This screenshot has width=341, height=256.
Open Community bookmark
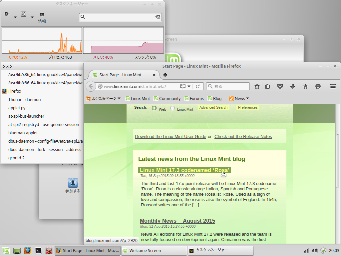click(167, 98)
